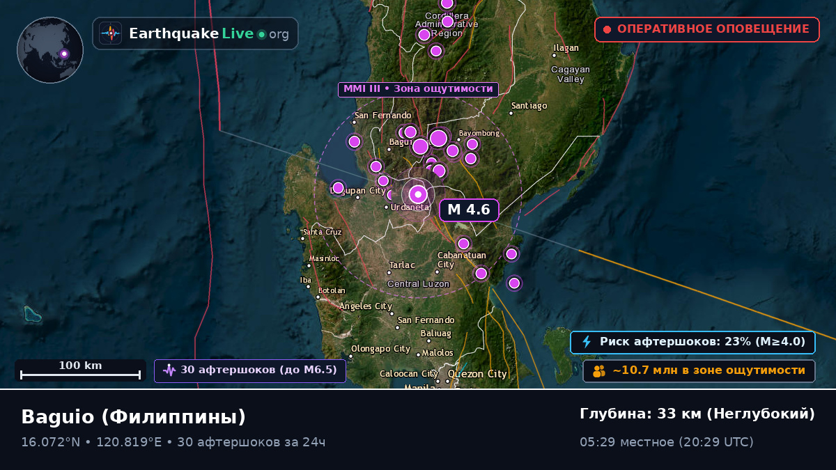Click the Central Luzon region label
Screen dimensions: 836x470
[x=418, y=284]
